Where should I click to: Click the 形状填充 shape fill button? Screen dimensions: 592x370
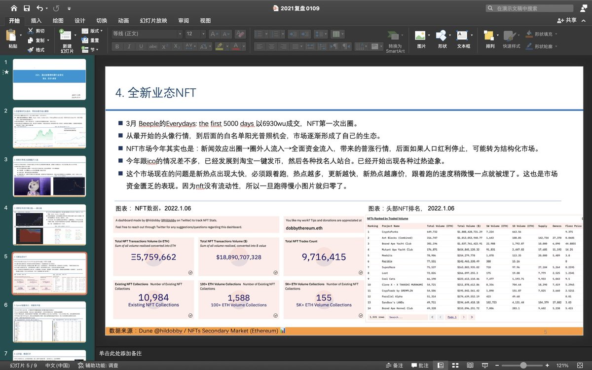(542, 34)
